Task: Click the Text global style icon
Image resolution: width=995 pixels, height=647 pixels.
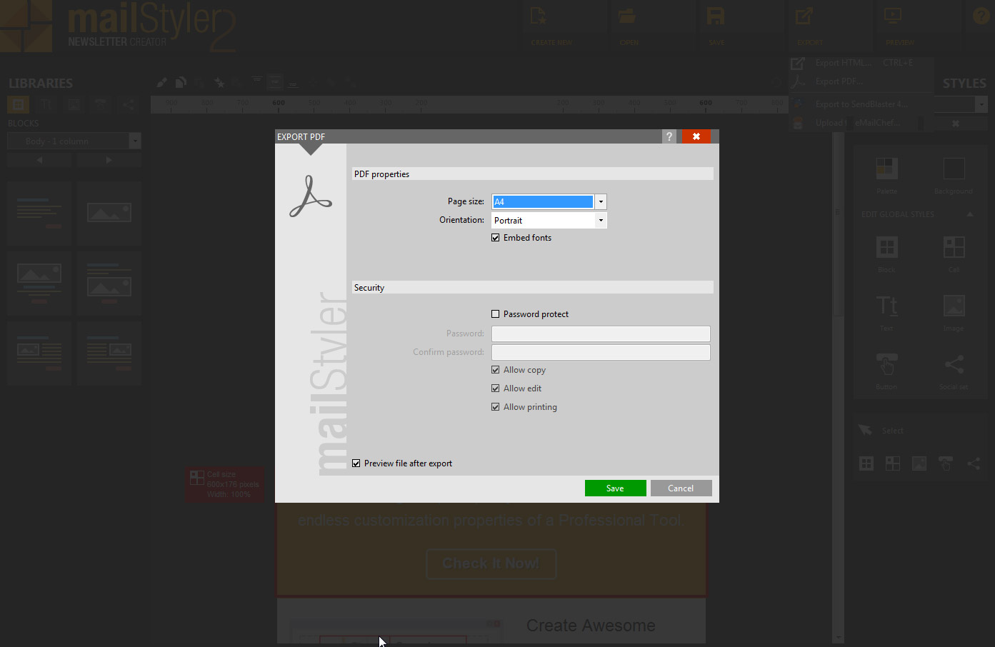Action: pyautogui.click(x=886, y=306)
